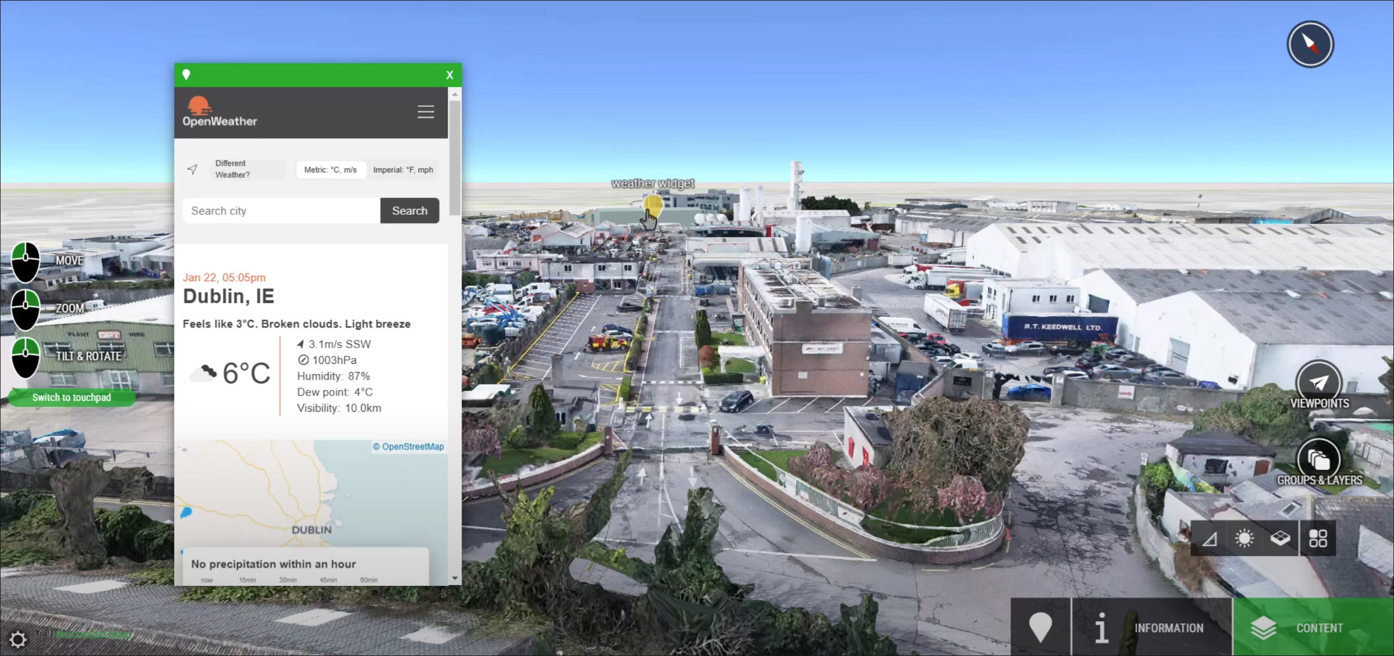Open the Information tab
Viewport: 1394px width, 656px height.
pos(1152,627)
